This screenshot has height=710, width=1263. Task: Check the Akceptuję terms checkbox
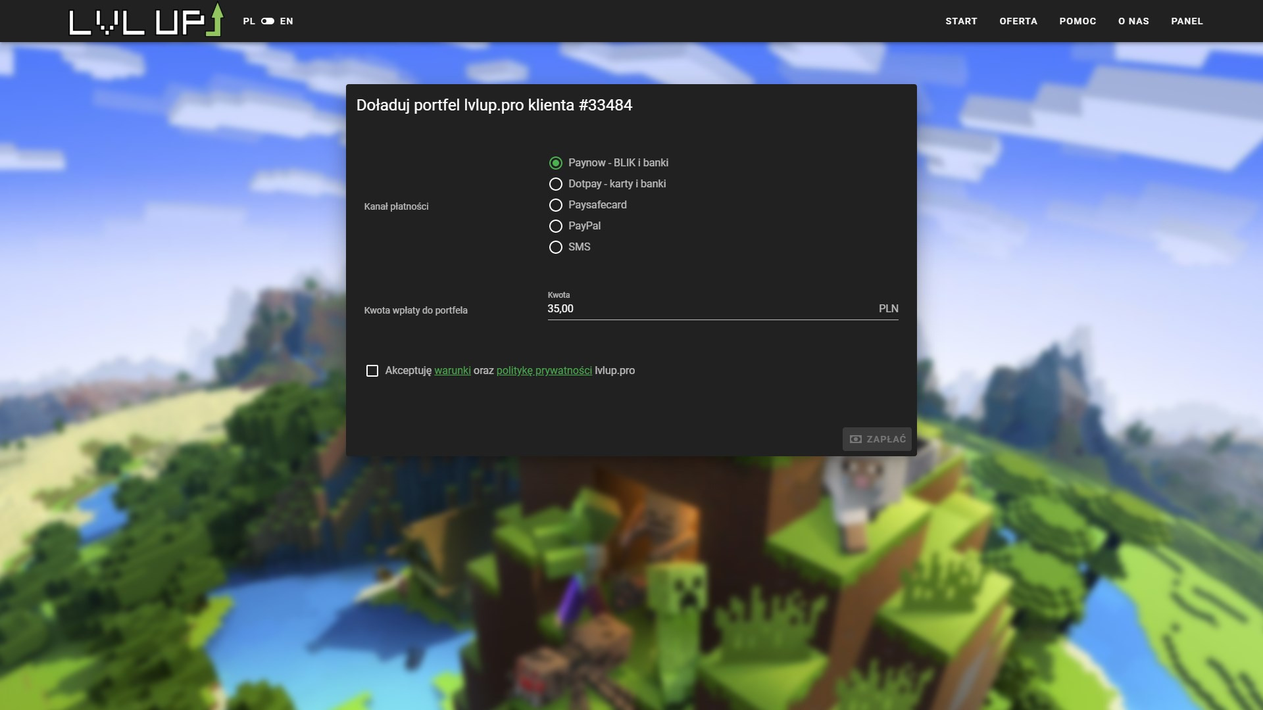[x=372, y=371]
